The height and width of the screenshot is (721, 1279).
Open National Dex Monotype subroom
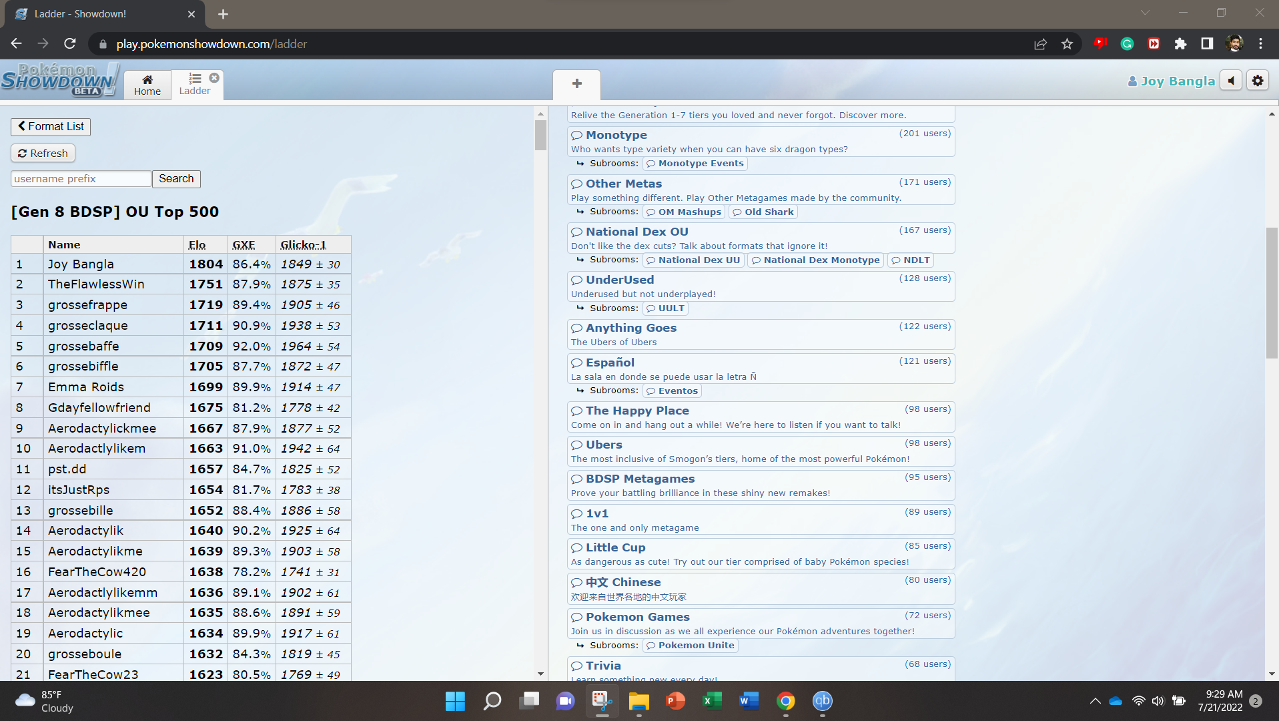pyautogui.click(x=815, y=260)
